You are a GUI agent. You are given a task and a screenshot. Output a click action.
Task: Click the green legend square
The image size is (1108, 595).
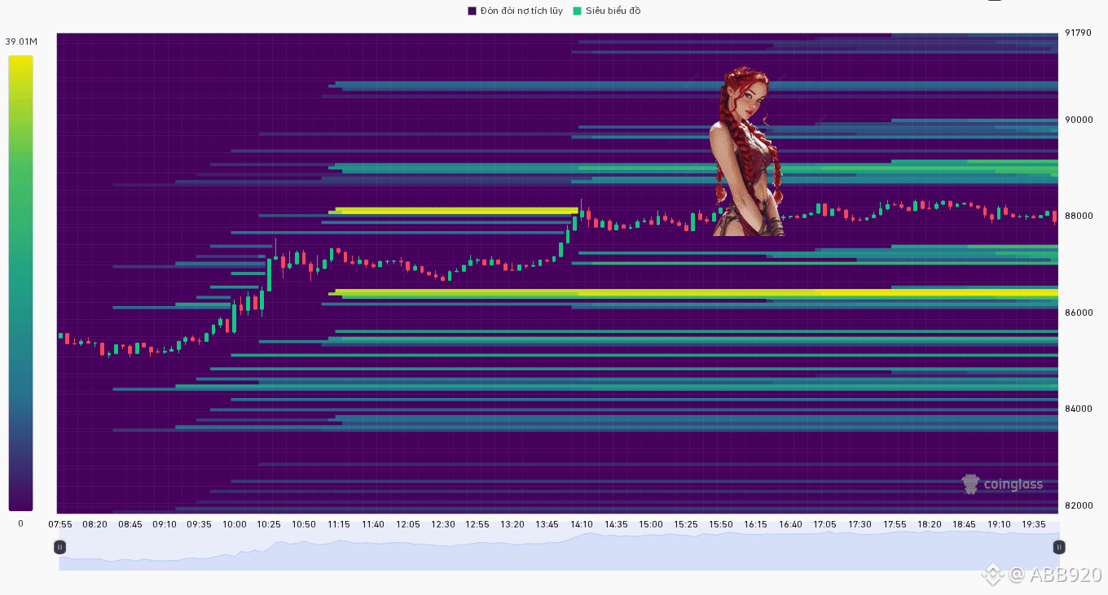click(578, 11)
